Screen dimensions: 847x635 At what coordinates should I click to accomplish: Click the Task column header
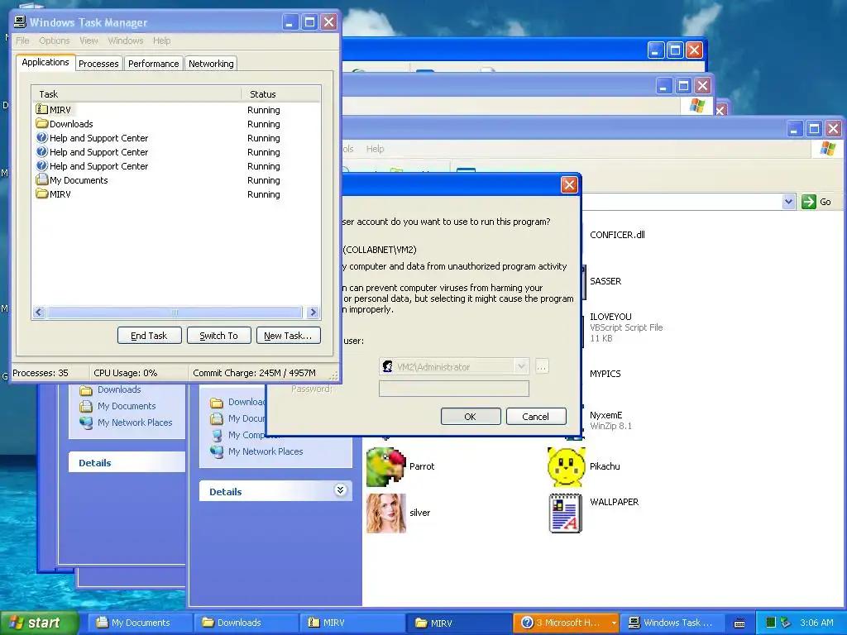point(136,94)
